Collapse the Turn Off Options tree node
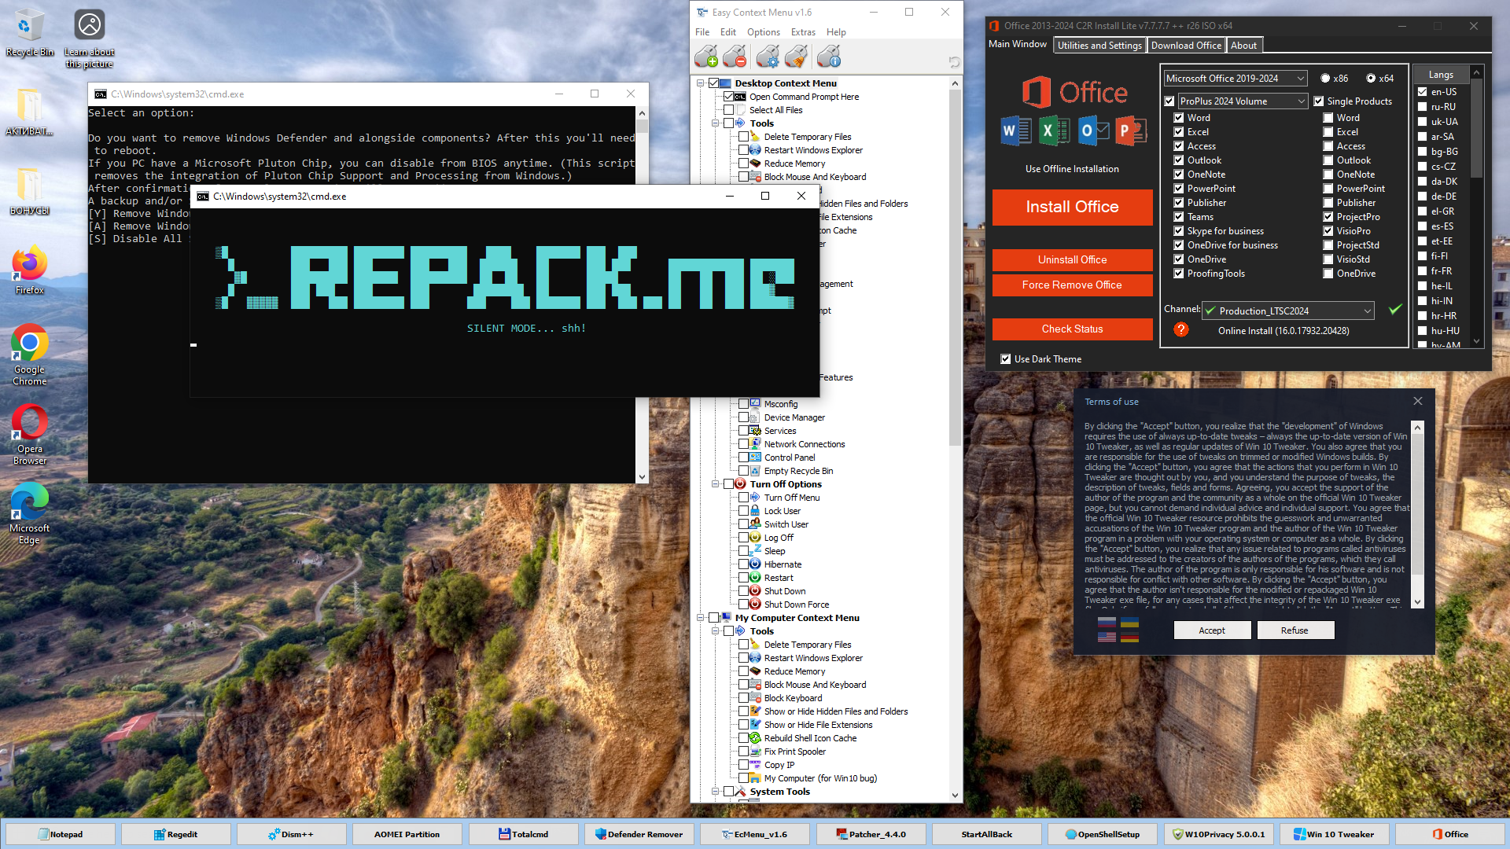This screenshot has width=1510, height=849. tap(715, 484)
